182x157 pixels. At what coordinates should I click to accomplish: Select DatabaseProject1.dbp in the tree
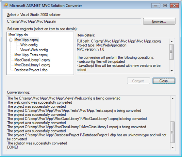tap(31, 70)
